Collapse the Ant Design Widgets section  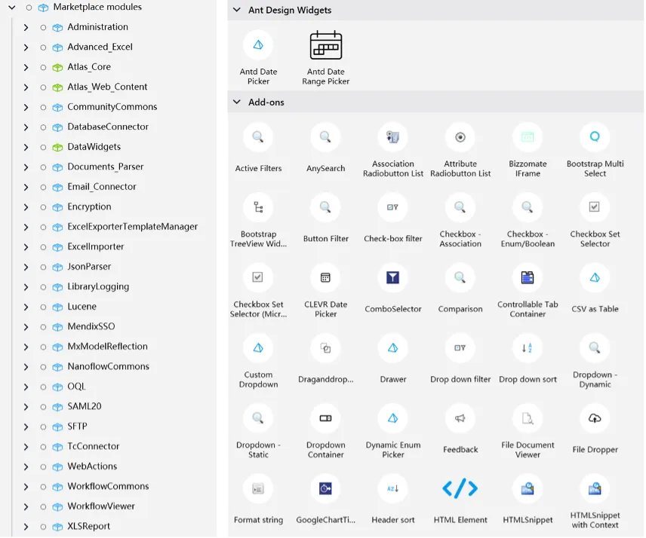(237, 10)
